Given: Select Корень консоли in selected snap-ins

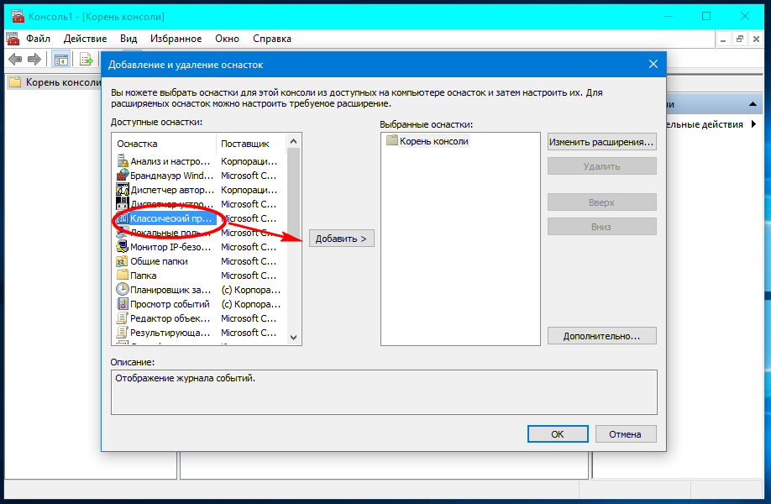Looking at the screenshot, I should 433,141.
